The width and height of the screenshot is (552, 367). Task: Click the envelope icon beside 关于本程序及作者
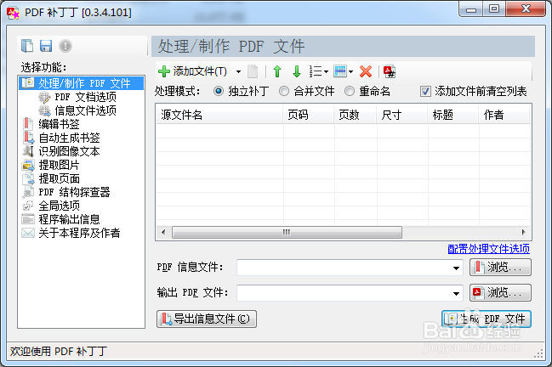[28, 233]
